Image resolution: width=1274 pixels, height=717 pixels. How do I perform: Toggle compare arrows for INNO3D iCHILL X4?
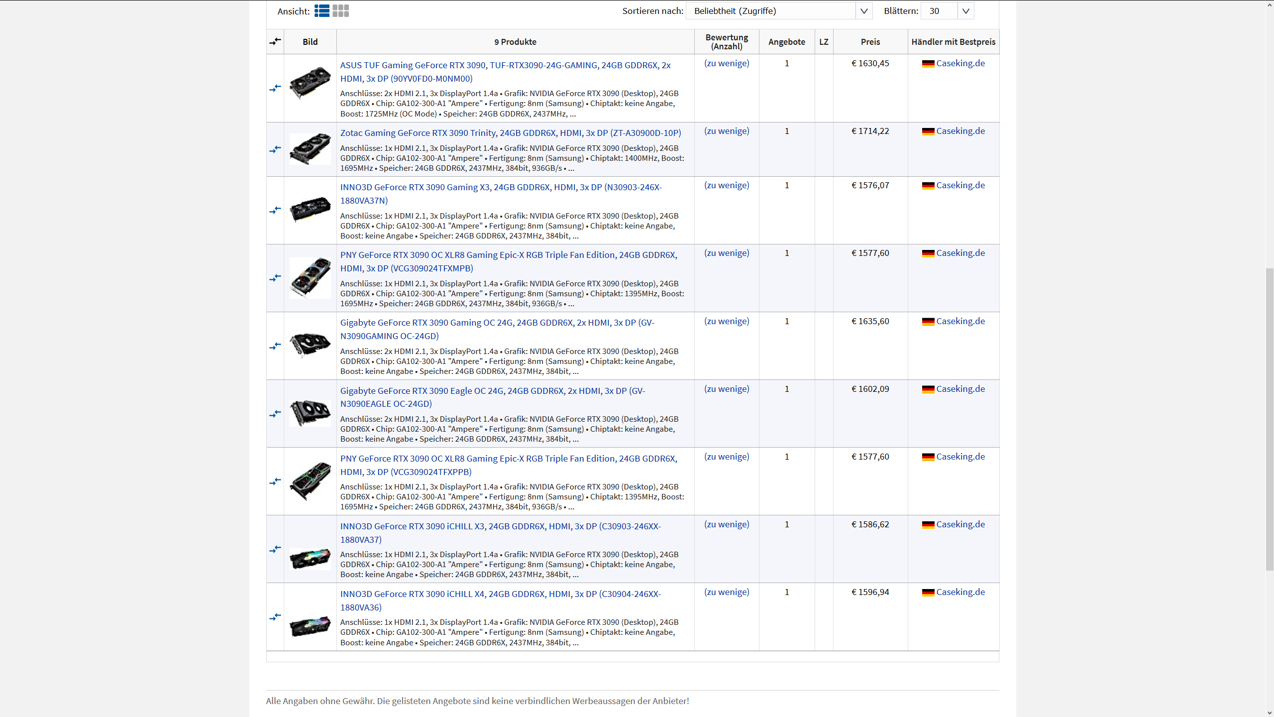(275, 617)
